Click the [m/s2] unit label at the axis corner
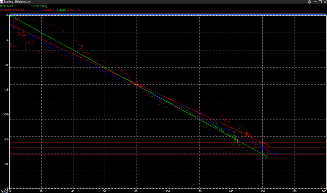The image size is (327, 193). tap(4, 191)
